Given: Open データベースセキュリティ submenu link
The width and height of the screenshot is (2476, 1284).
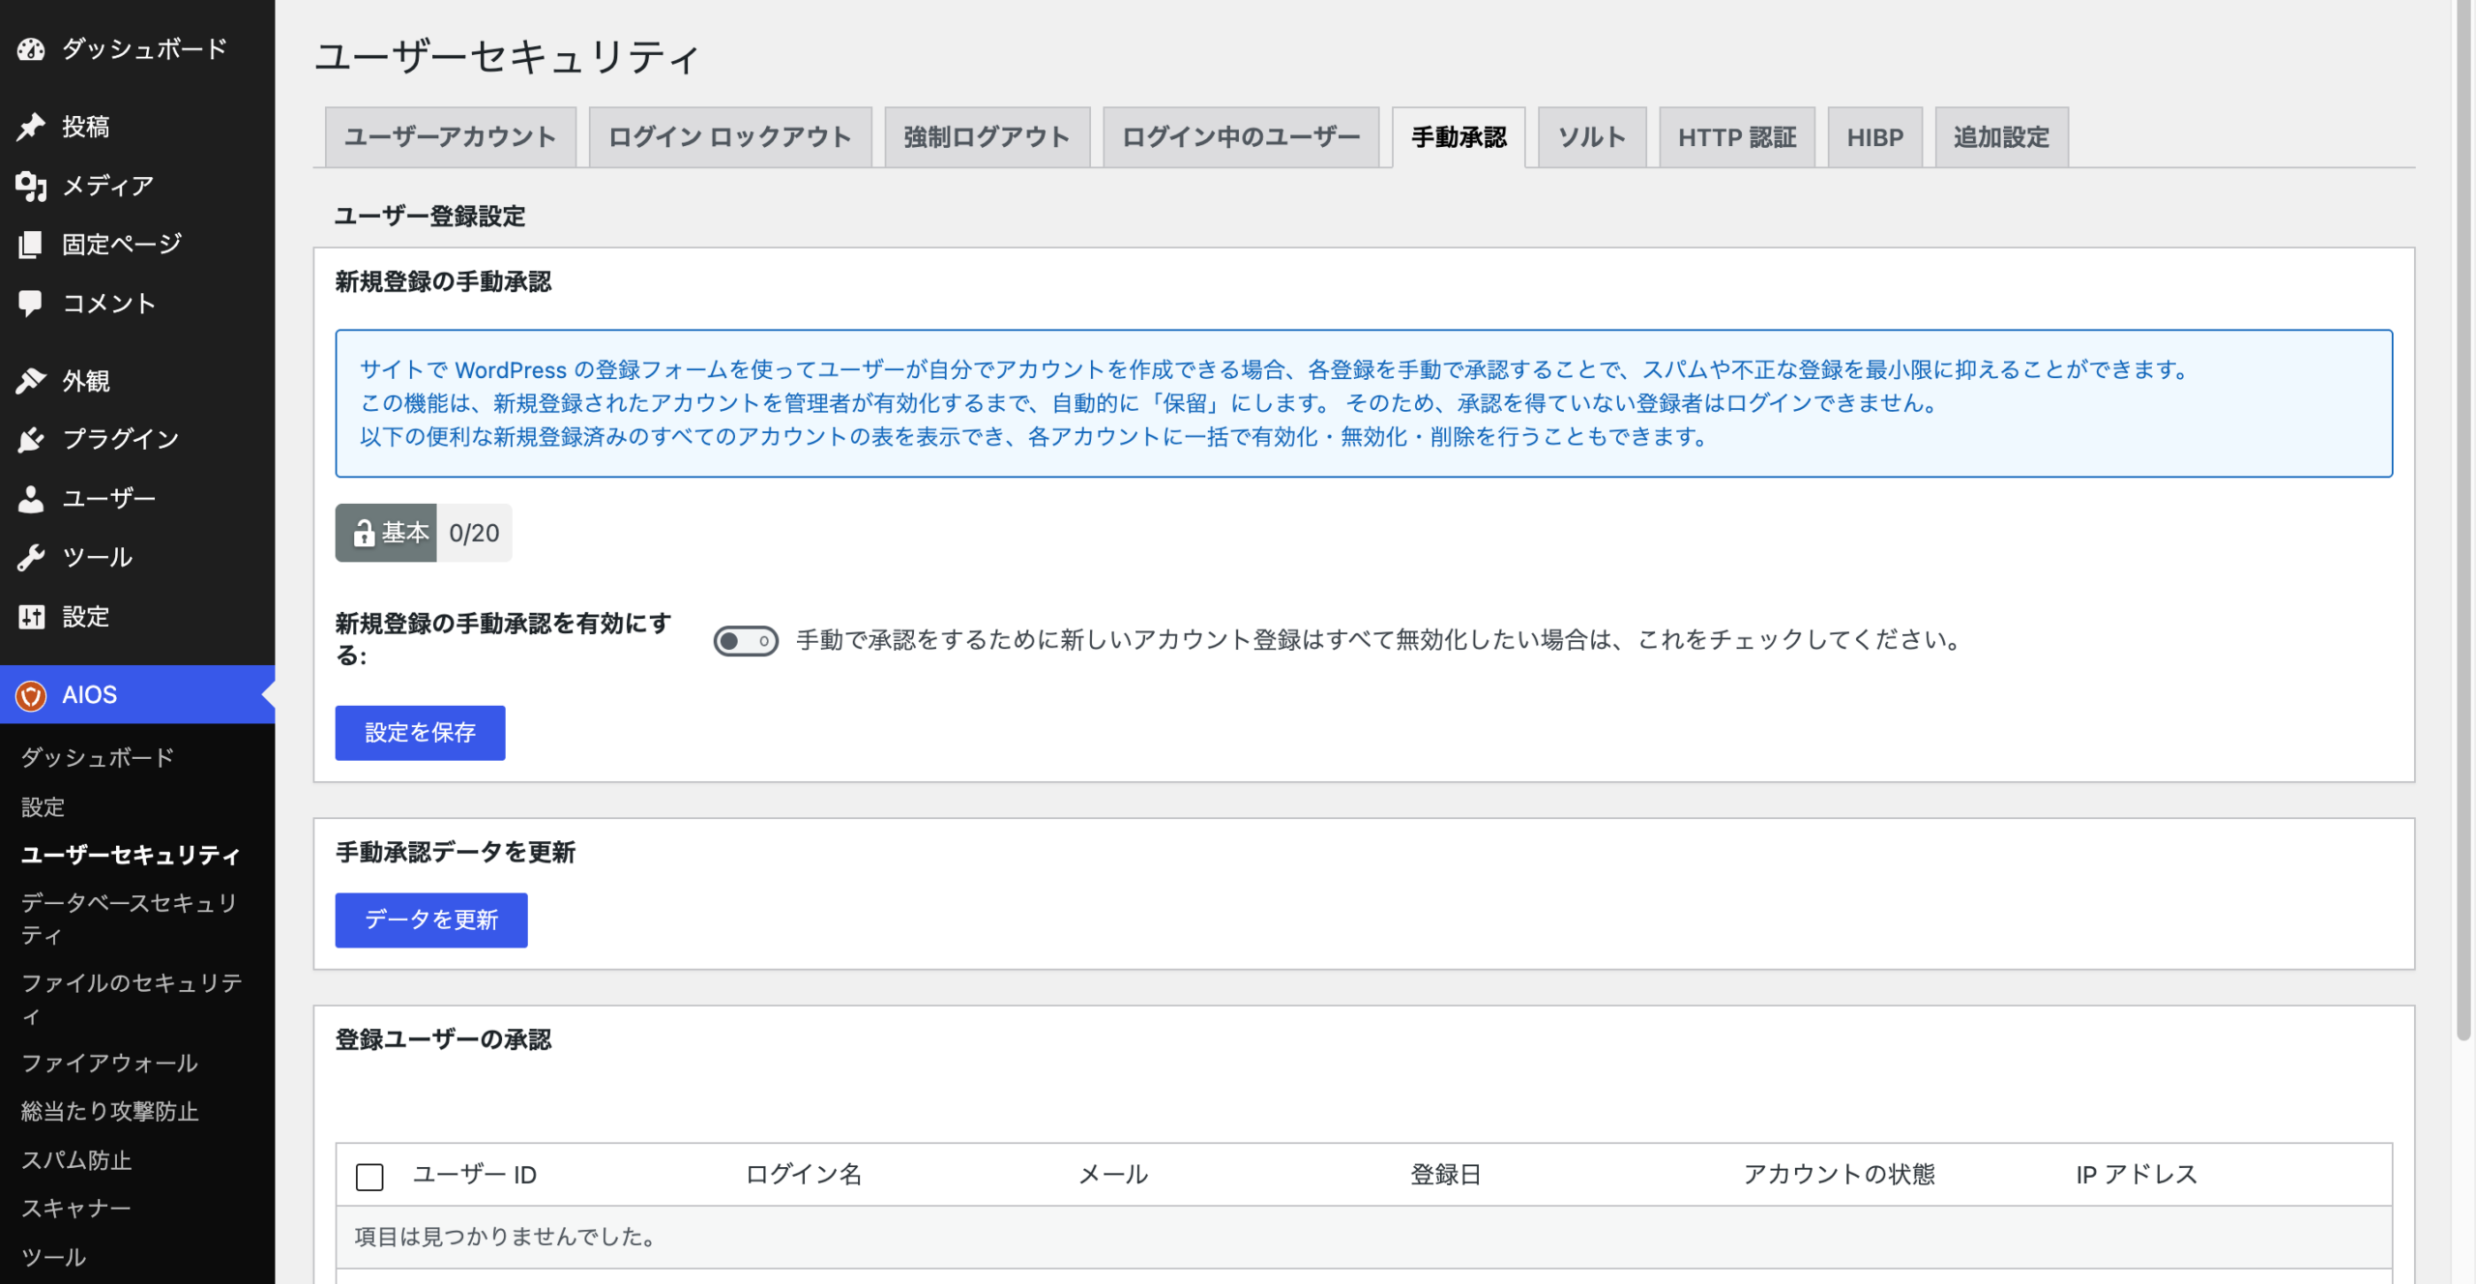Looking at the screenshot, I should [131, 919].
